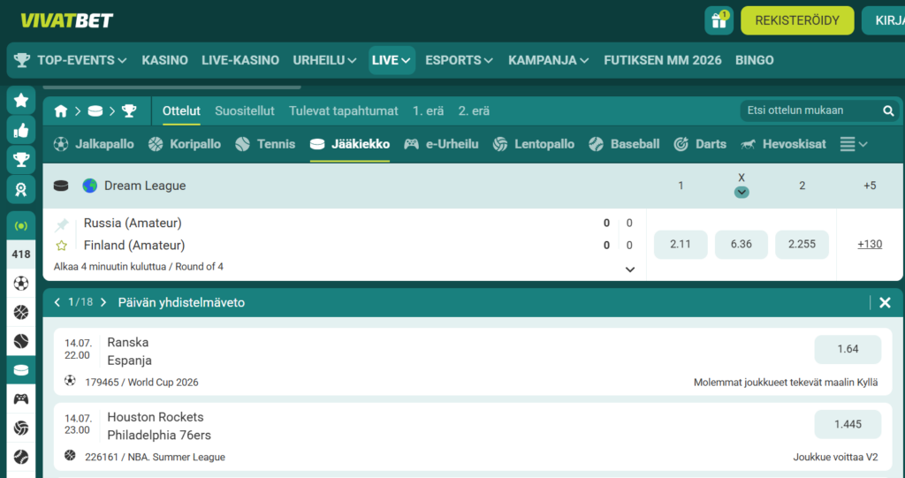
Task: Select Lentopallo sport tab
Action: tap(534, 144)
